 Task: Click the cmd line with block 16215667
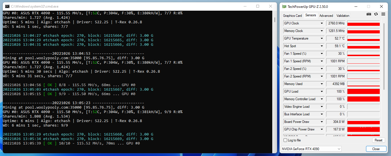click(x=78, y=90)
